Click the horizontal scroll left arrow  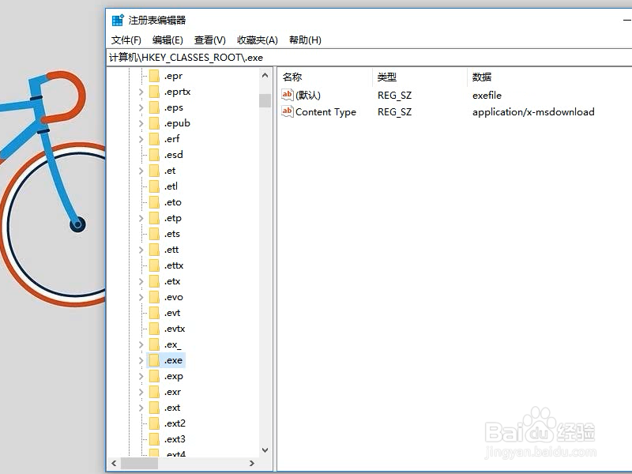[x=114, y=463]
